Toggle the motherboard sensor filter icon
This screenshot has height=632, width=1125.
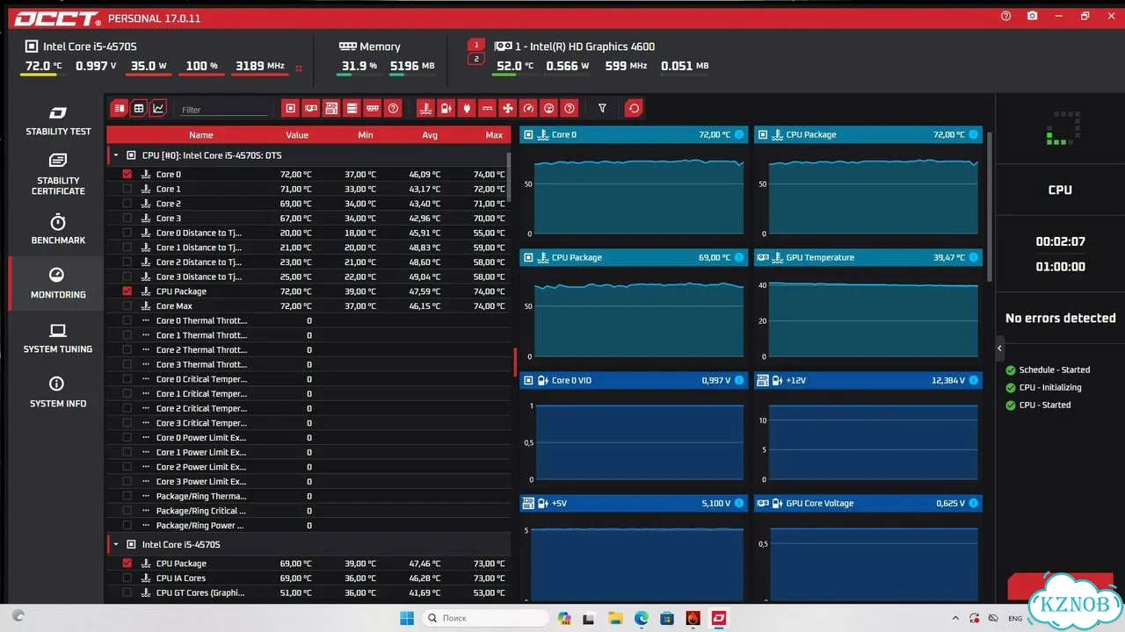[331, 108]
